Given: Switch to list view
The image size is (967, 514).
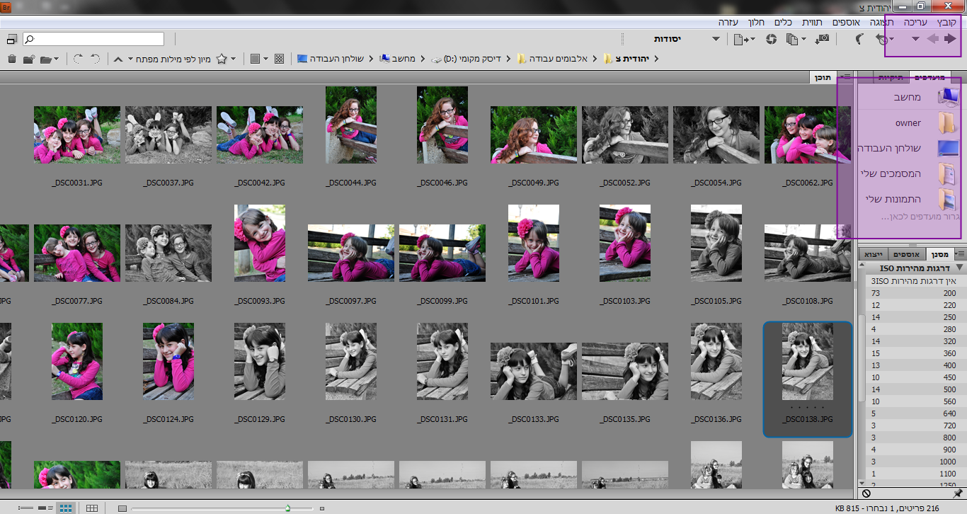Looking at the screenshot, I should (x=26, y=508).
